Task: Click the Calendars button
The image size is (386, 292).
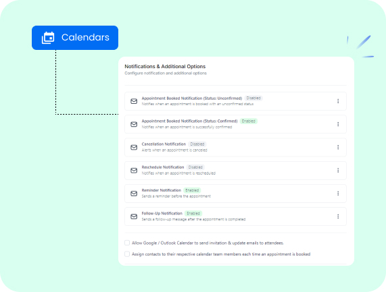Action: (x=75, y=38)
